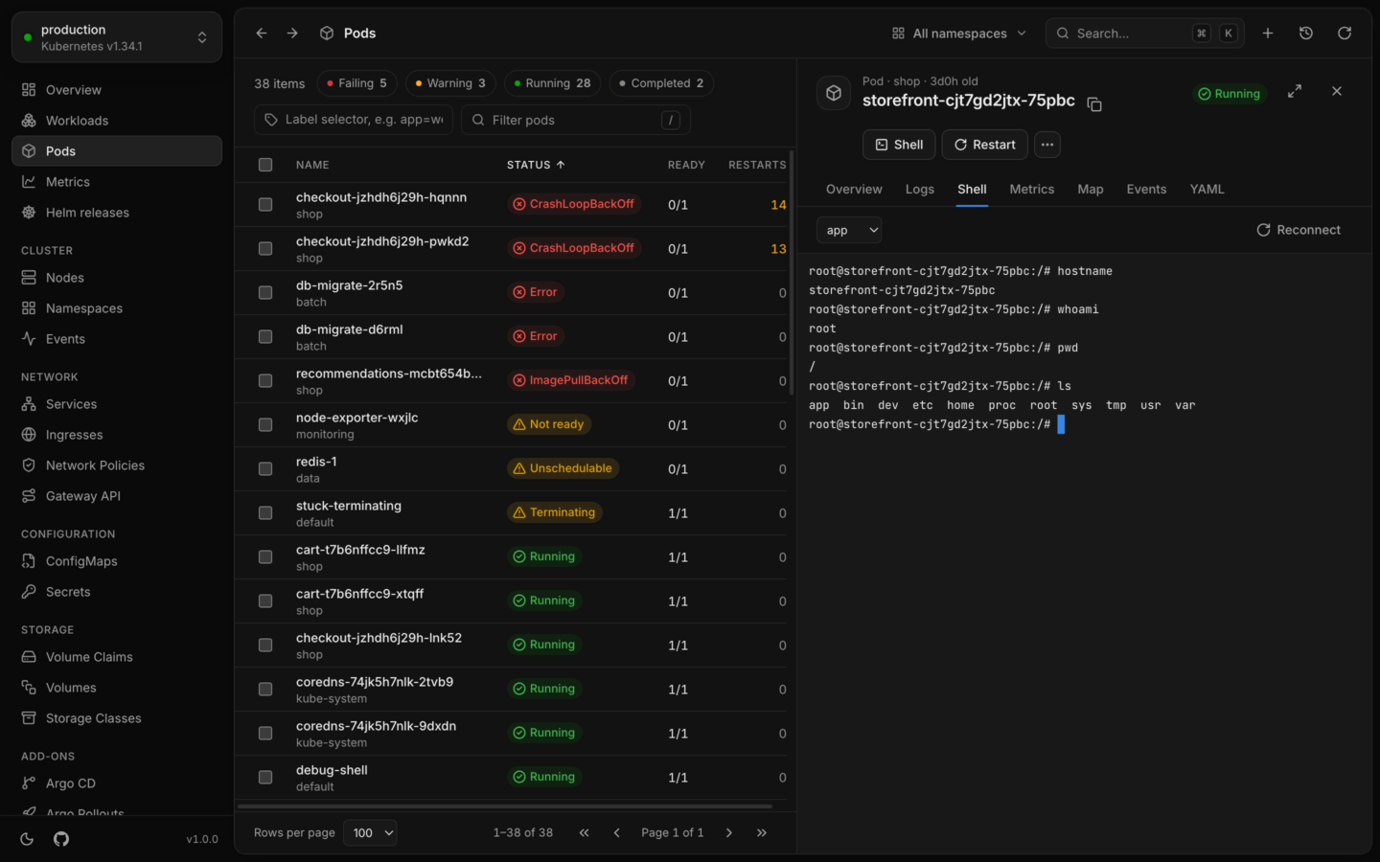Open the All namespaces dropdown

(959, 33)
